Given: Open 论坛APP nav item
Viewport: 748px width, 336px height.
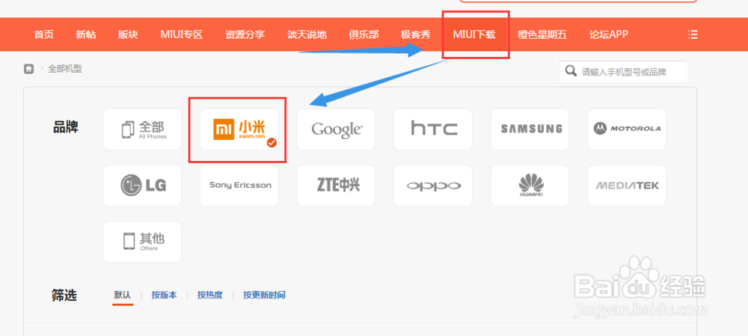Looking at the screenshot, I should tap(608, 34).
